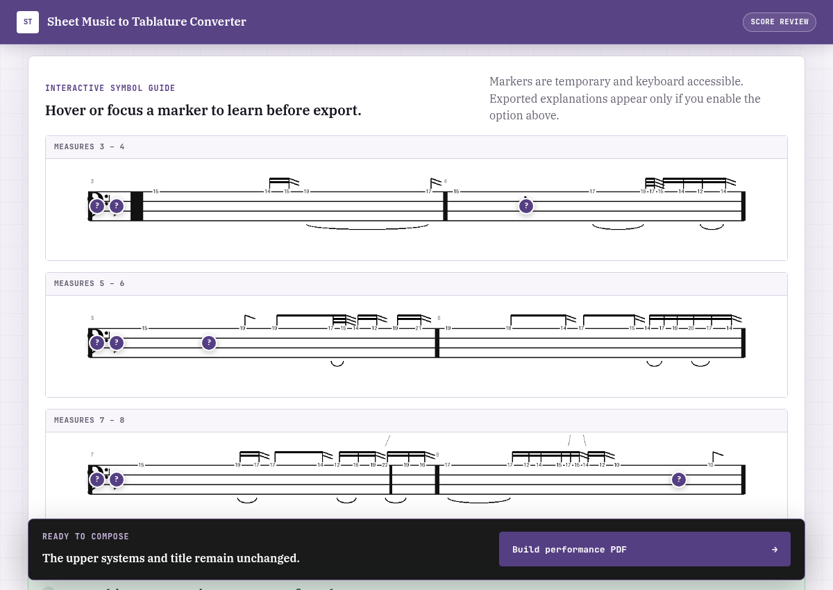Image resolution: width=833 pixels, height=590 pixels.
Task: Click the Measures 7 – 8 header
Action: point(416,421)
